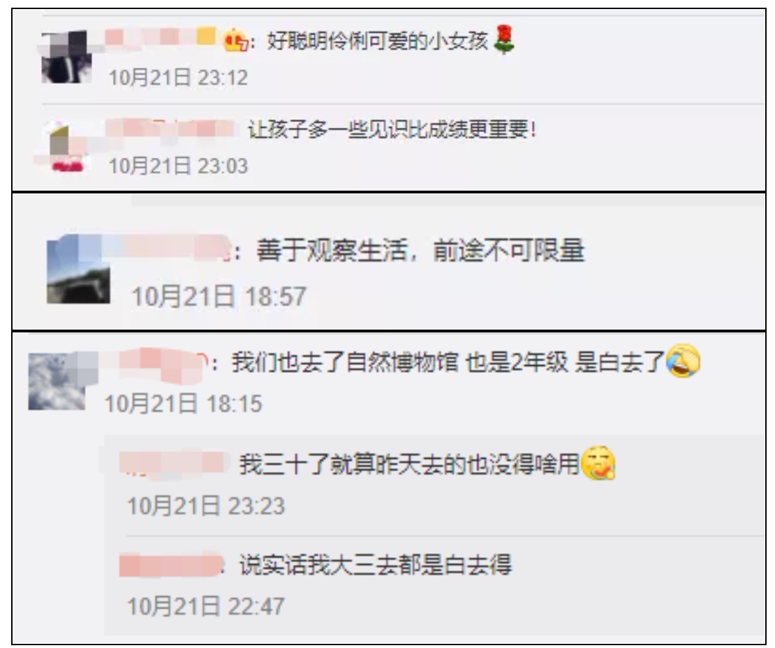Click blurred username of 说实话我大三 reply
Image resolution: width=775 pixels, height=648 pixels.
tap(171, 564)
